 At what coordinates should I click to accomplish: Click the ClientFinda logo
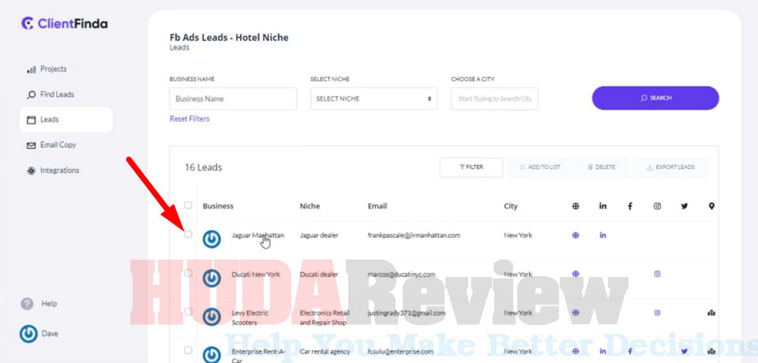point(65,23)
